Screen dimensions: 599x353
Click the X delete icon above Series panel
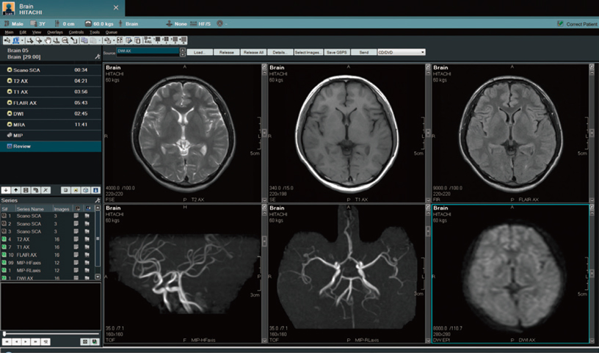(x=45, y=189)
